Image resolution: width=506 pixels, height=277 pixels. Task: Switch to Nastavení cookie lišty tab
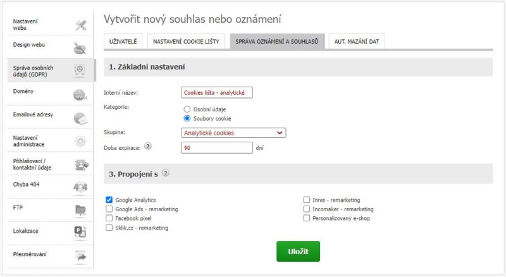tap(186, 41)
